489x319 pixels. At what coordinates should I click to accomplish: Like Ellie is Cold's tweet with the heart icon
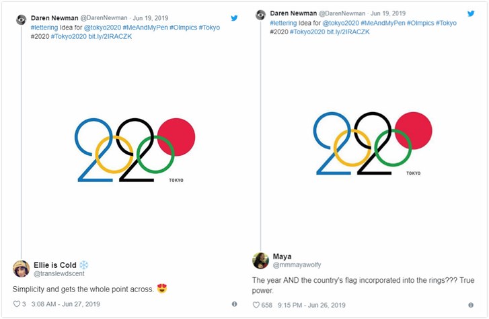pyautogui.click(x=17, y=304)
